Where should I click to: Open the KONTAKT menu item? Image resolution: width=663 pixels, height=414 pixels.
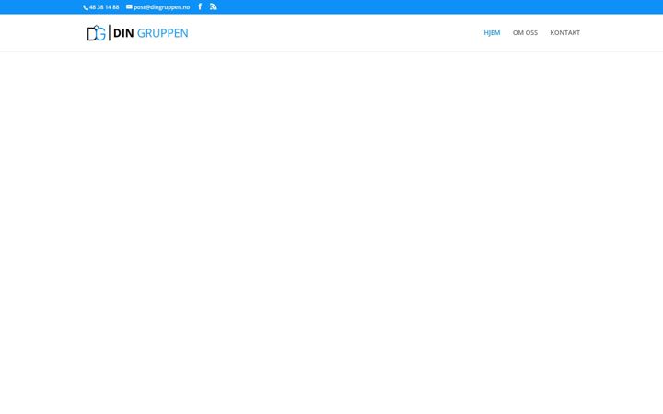[564, 32]
